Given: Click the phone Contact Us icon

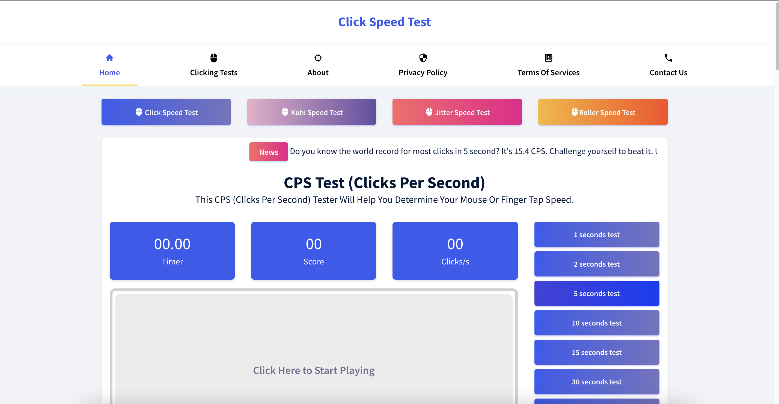Looking at the screenshot, I should (668, 58).
